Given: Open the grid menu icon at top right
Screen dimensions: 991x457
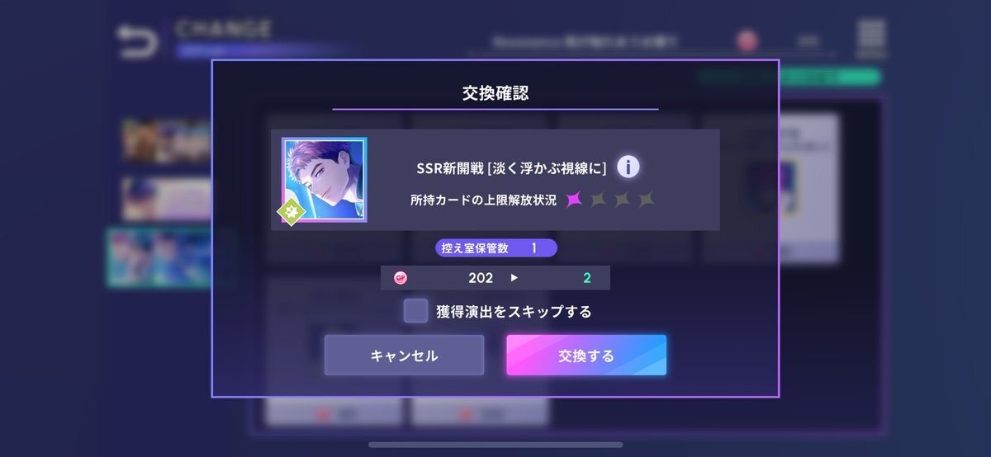Looking at the screenshot, I should pyautogui.click(x=870, y=39).
